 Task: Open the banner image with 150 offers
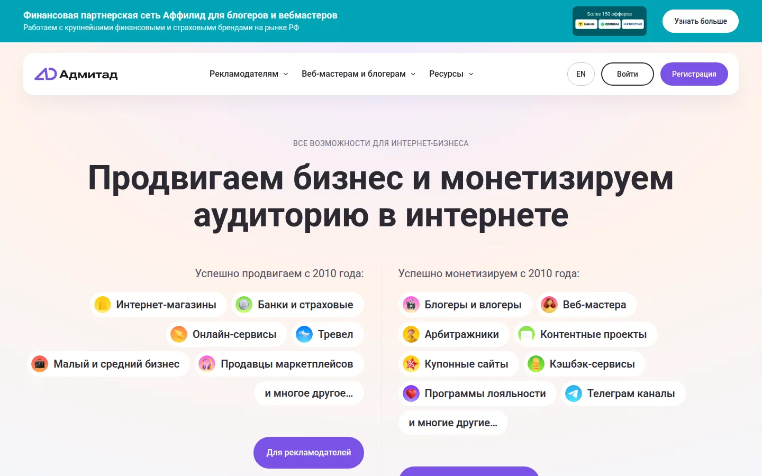point(610,21)
